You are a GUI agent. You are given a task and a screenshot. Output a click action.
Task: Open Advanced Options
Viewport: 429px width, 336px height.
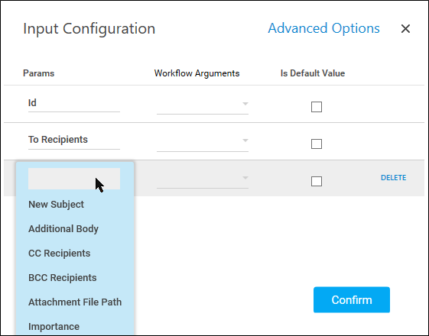coord(323,28)
